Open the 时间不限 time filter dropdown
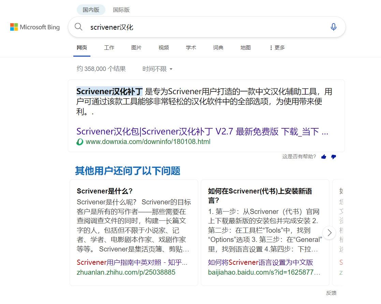The width and height of the screenshot is (381, 304). click(x=157, y=69)
